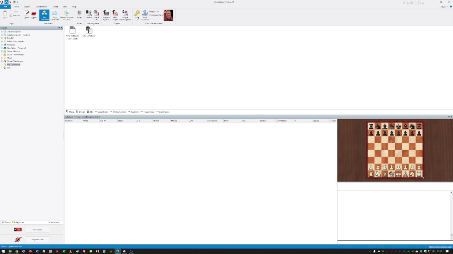Click the Find Player icon
This screenshot has width=453, height=254.
(115, 16)
